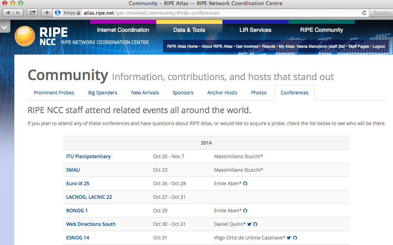Open the LIR Services navigation menu
Image resolution: width=393 pixels, height=245 pixels.
click(x=255, y=30)
